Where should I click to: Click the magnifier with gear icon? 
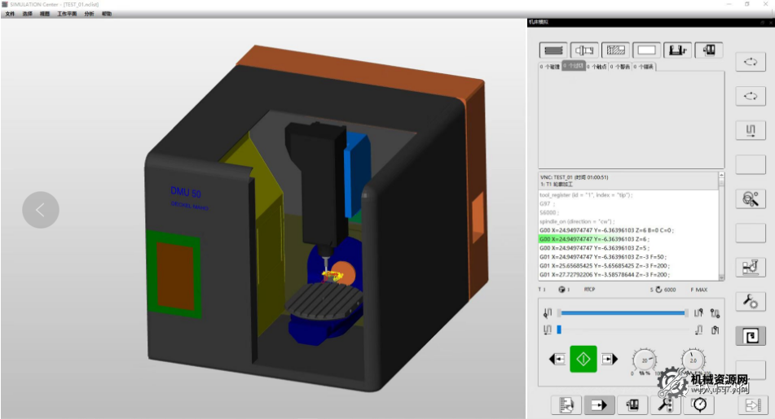pos(750,198)
